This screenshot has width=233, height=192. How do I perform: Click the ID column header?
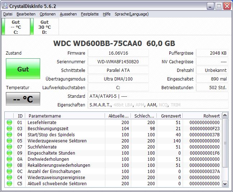point(19,116)
